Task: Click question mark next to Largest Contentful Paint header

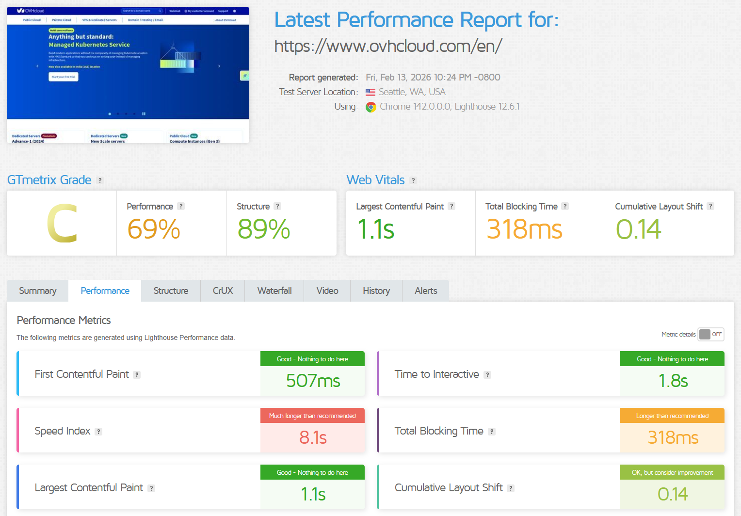Action: pos(452,206)
